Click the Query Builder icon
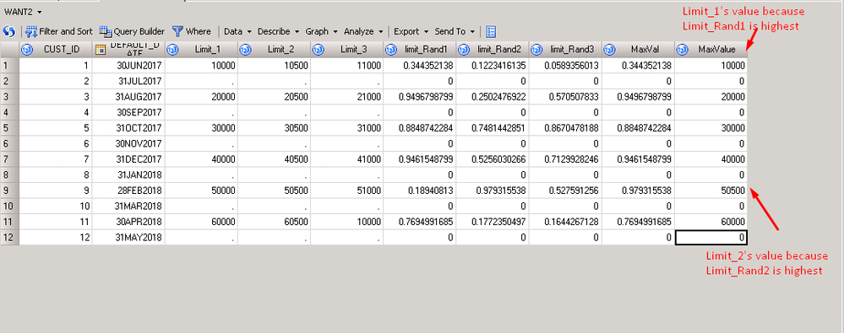The image size is (844, 333). pyautogui.click(x=105, y=32)
